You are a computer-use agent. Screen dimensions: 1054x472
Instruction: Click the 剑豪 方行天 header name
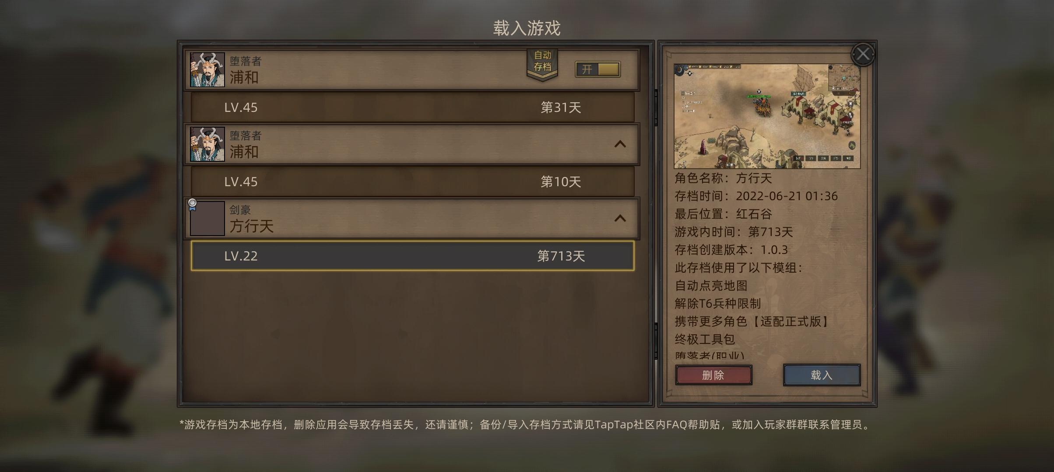click(252, 226)
